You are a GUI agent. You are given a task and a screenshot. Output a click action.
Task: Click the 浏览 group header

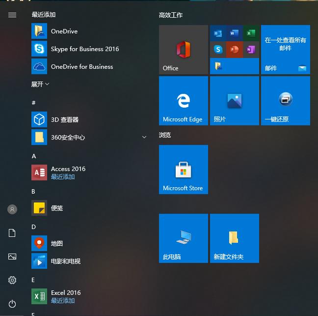(165, 135)
